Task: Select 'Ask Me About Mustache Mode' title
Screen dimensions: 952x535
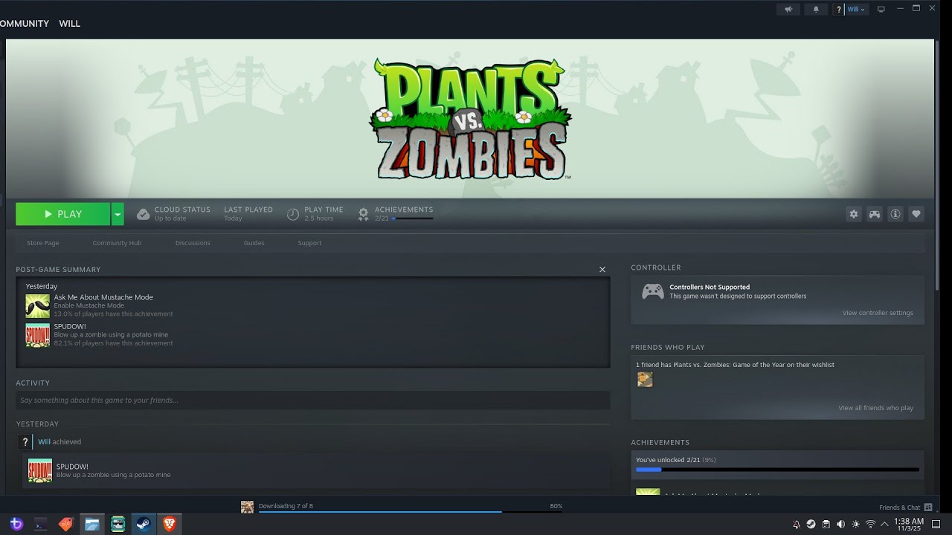Action: pos(103,297)
